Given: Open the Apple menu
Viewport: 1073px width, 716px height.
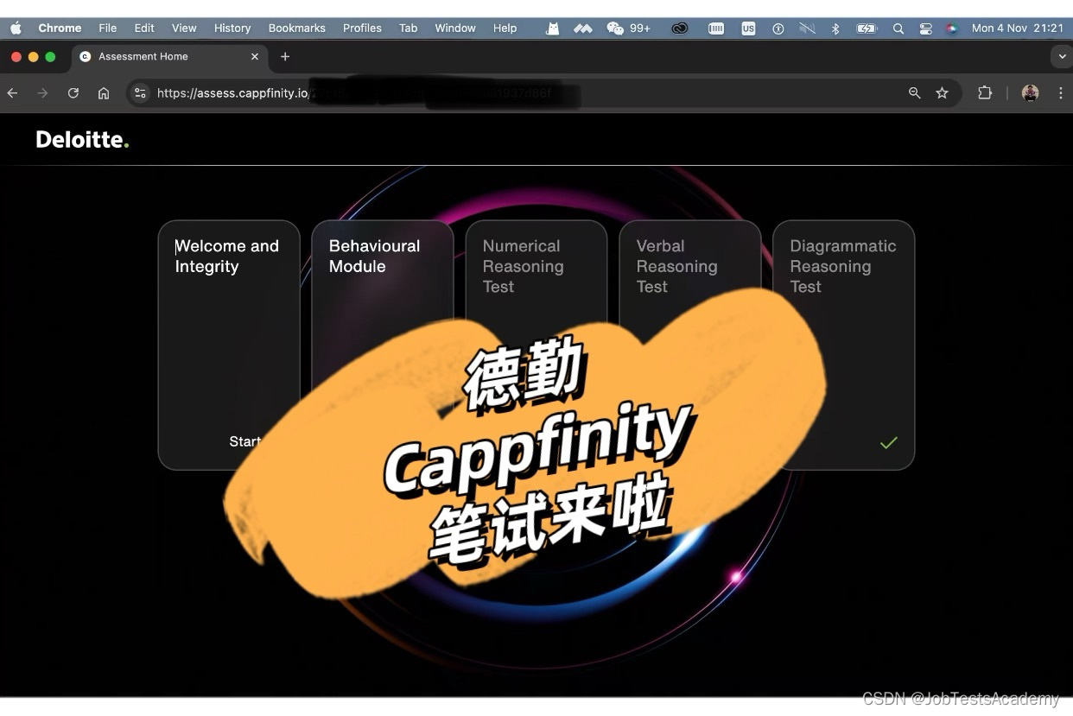Looking at the screenshot, I should point(16,29).
